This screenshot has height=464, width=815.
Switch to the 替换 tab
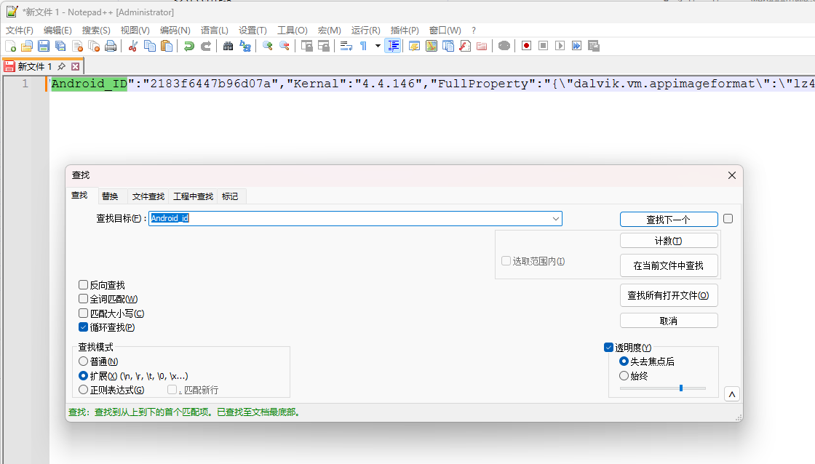110,196
